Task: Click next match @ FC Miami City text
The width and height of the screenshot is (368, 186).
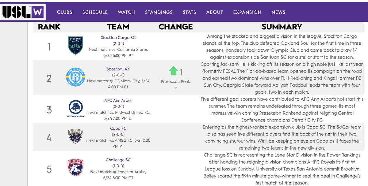Action: 118,84
